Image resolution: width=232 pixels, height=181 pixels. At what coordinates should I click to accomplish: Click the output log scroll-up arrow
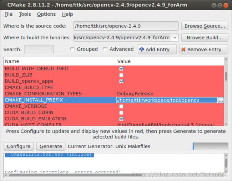226,155
